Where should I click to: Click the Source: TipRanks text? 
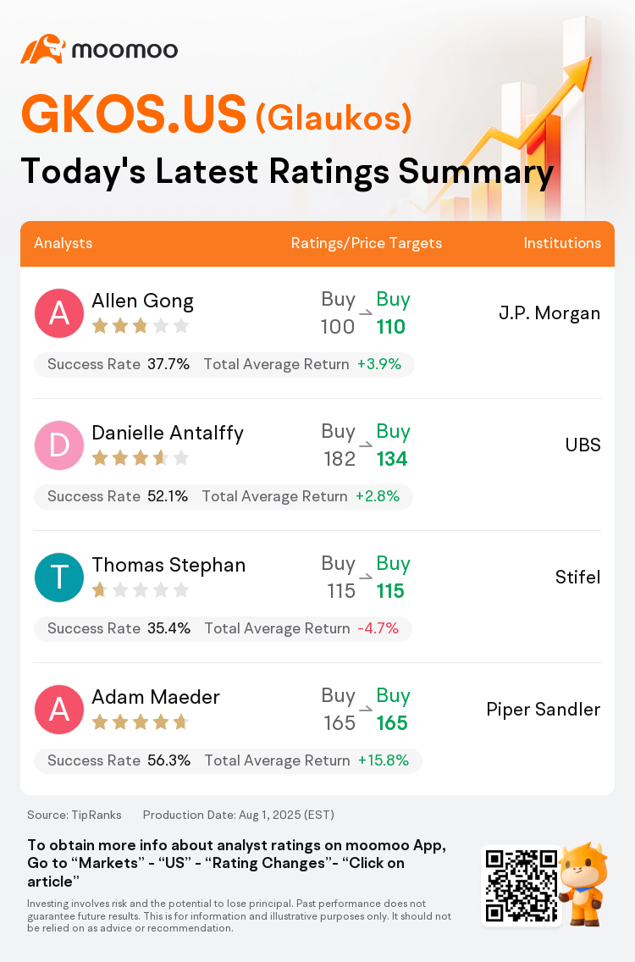pyautogui.click(x=75, y=815)
